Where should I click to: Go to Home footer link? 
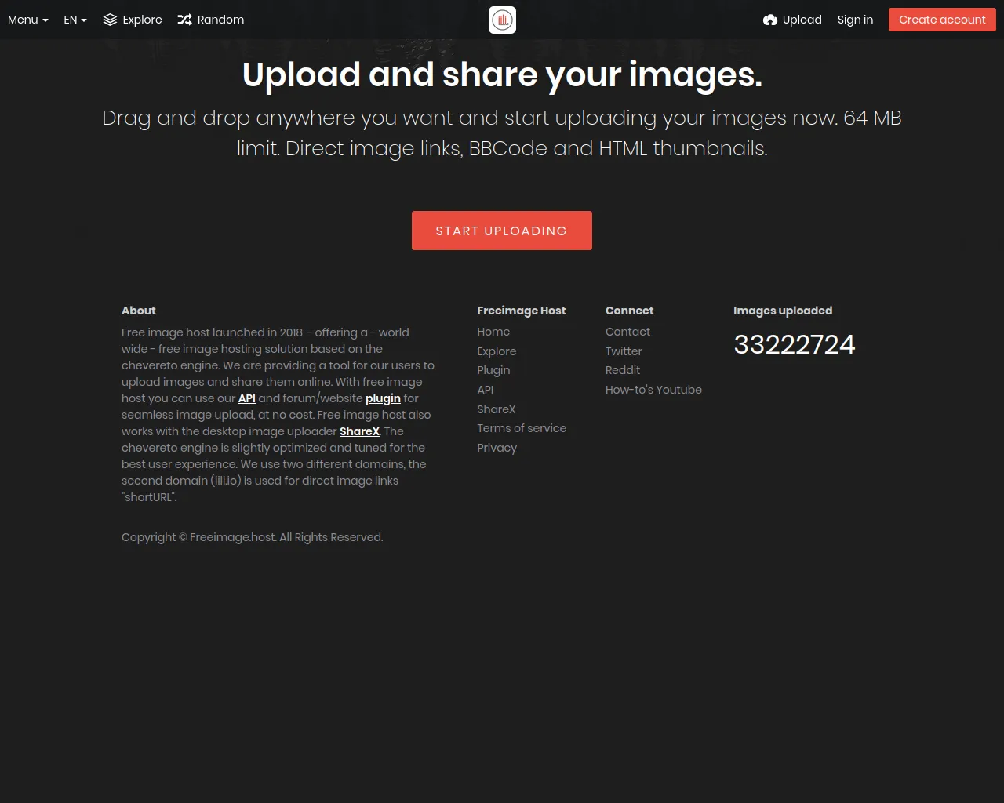(x=493, y=332)
